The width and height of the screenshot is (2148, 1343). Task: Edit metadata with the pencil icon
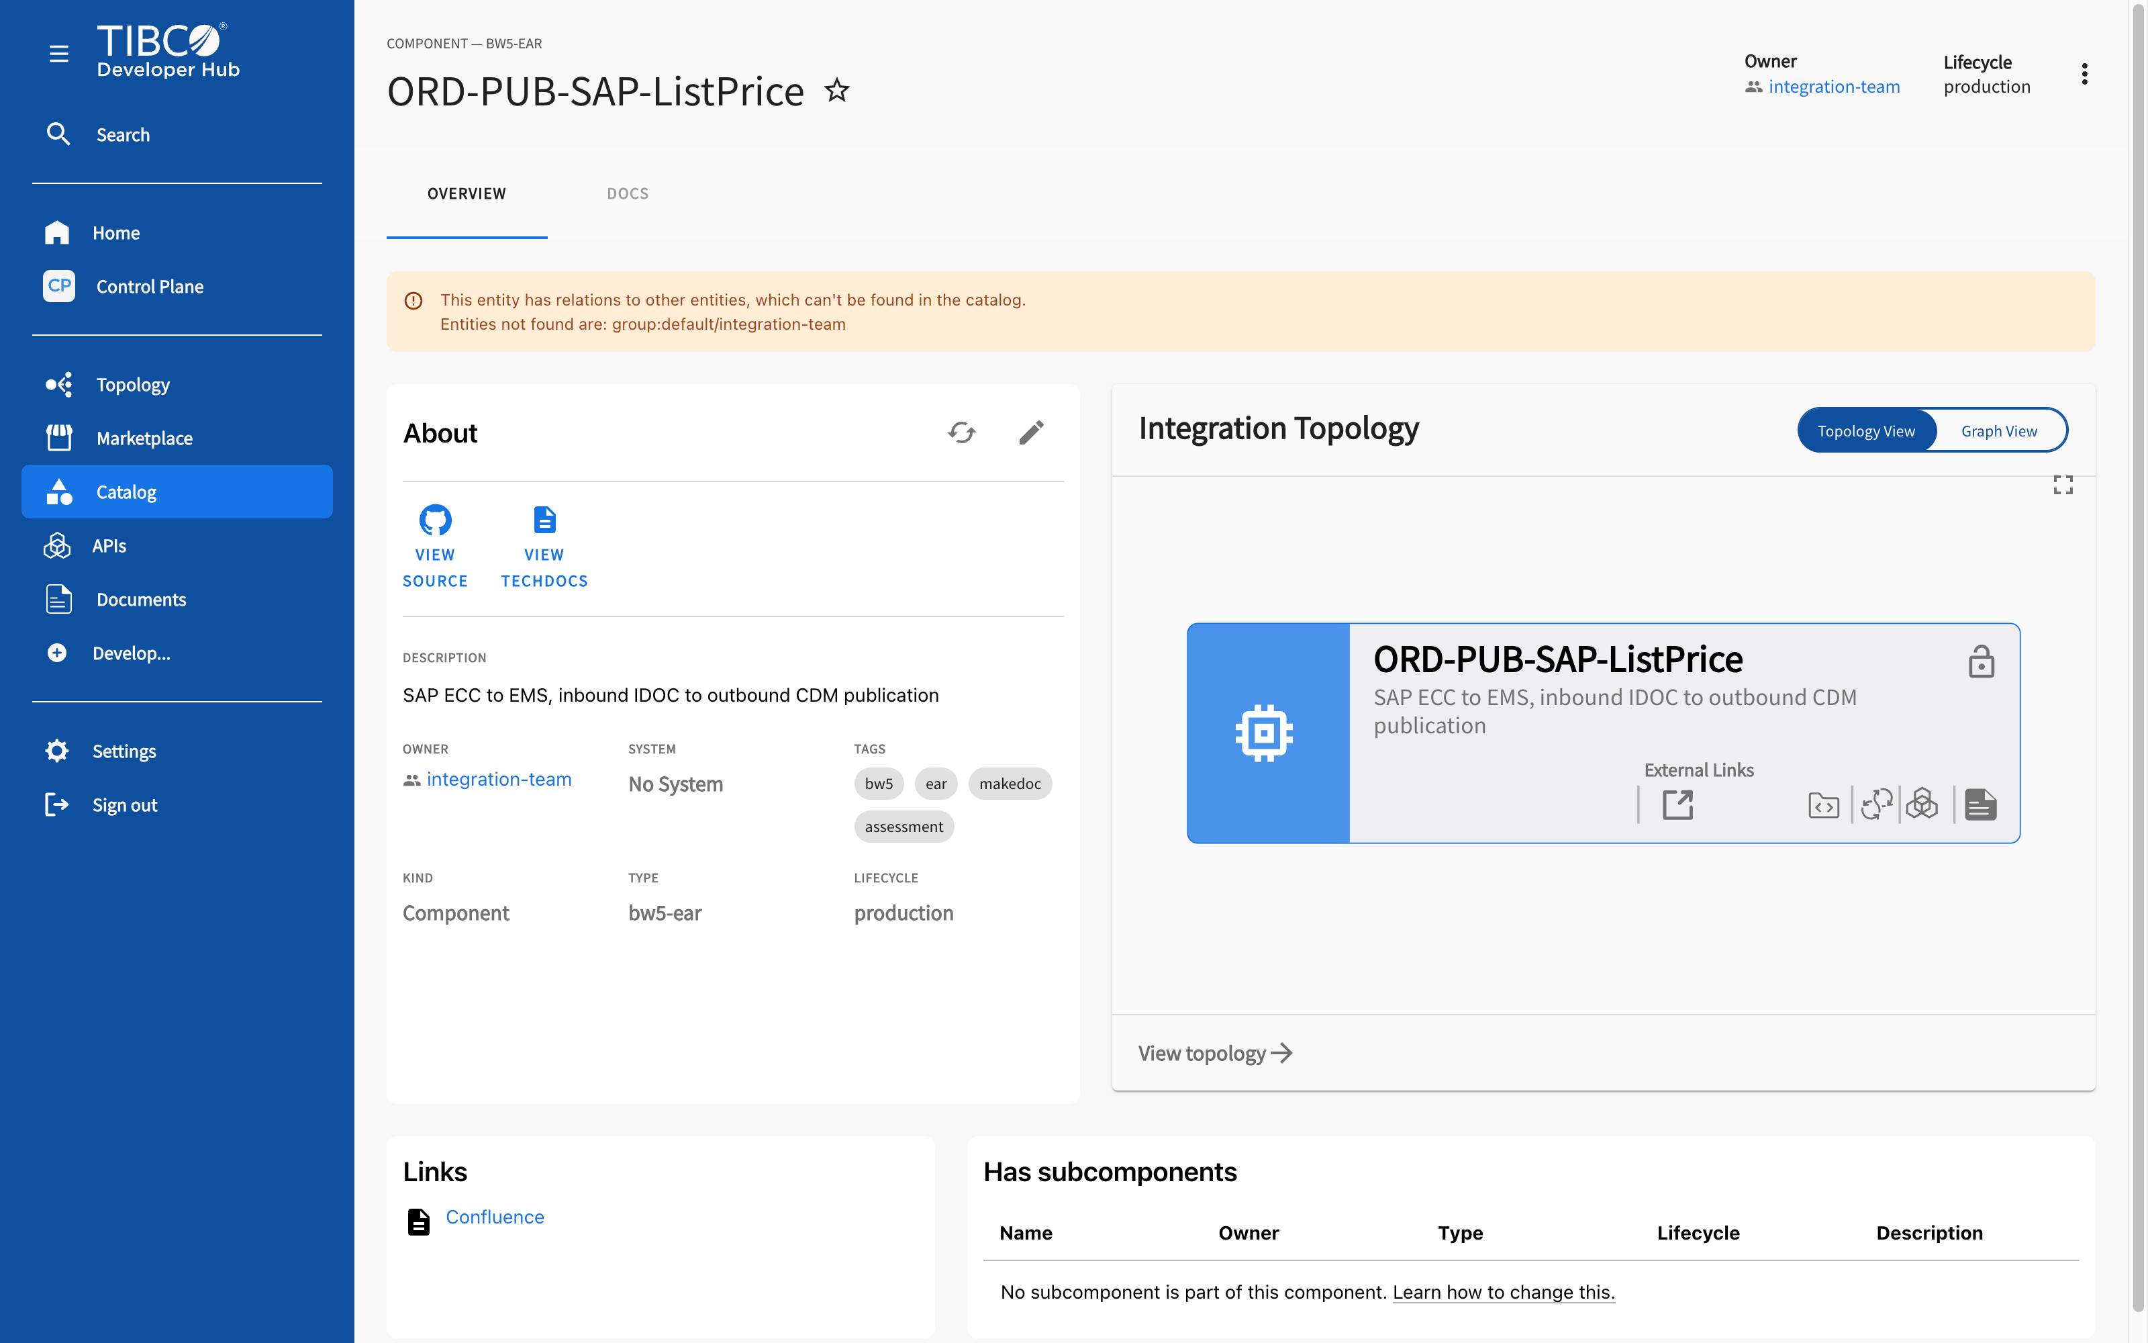(1032, 432)
